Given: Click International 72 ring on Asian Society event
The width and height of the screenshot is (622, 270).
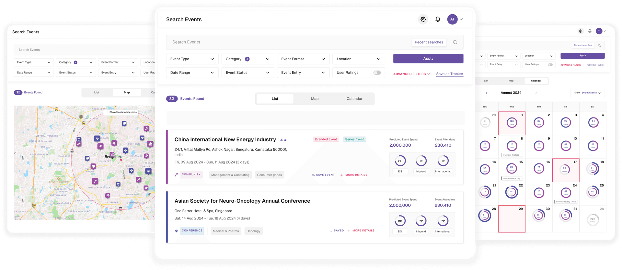Looking at the screenshot, I should click(443, 221).
